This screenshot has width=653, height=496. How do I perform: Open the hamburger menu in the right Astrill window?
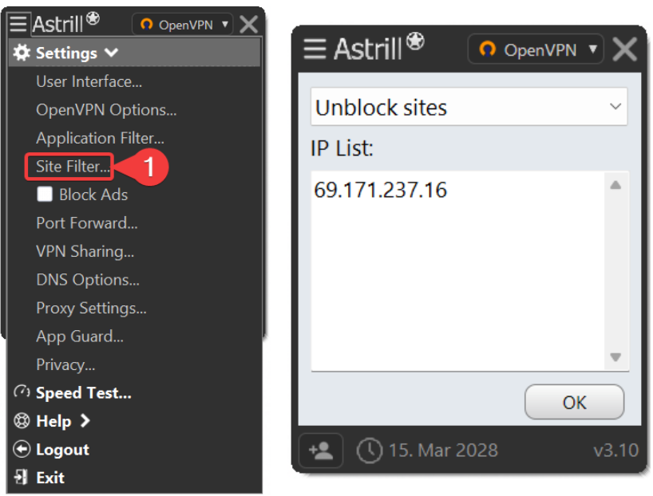(x=315, y=49)
